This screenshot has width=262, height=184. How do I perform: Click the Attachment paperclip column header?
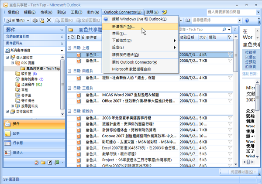[x=83, y=37]
